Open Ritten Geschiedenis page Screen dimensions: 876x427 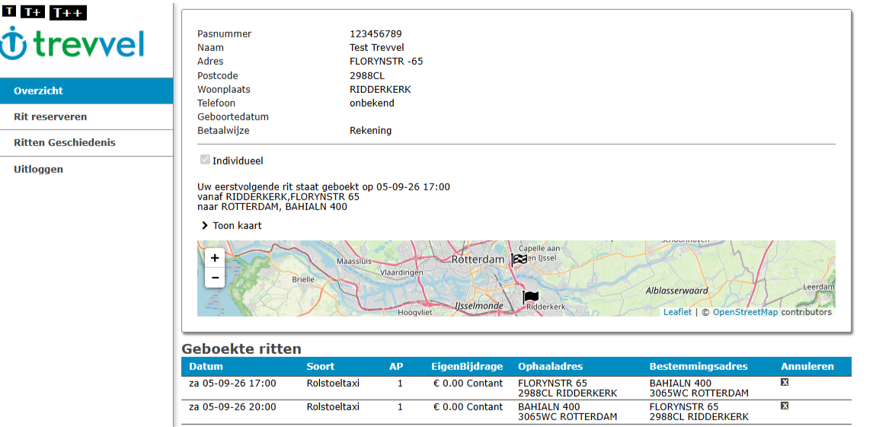coord(87,142)
